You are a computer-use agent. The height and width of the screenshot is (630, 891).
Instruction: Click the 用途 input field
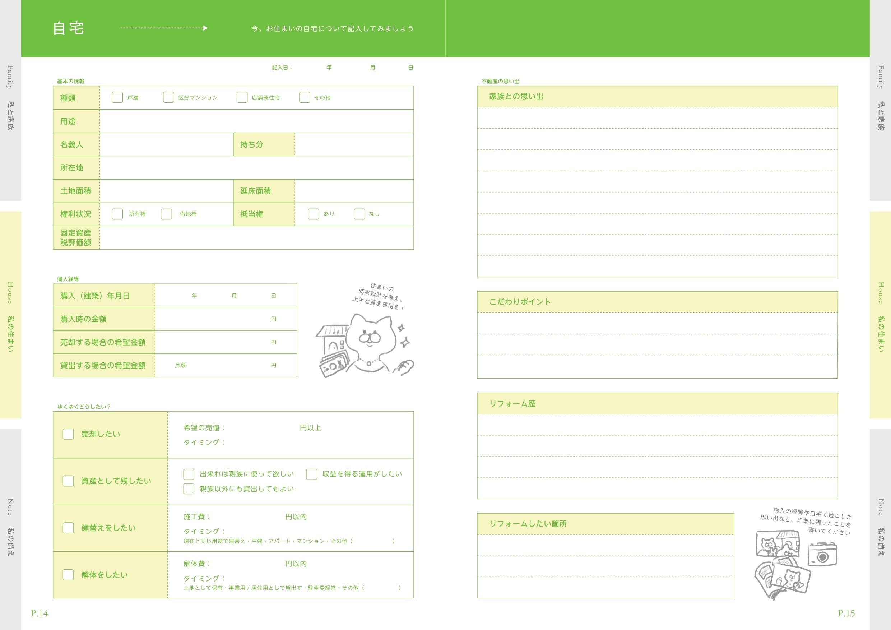point(256,121)
